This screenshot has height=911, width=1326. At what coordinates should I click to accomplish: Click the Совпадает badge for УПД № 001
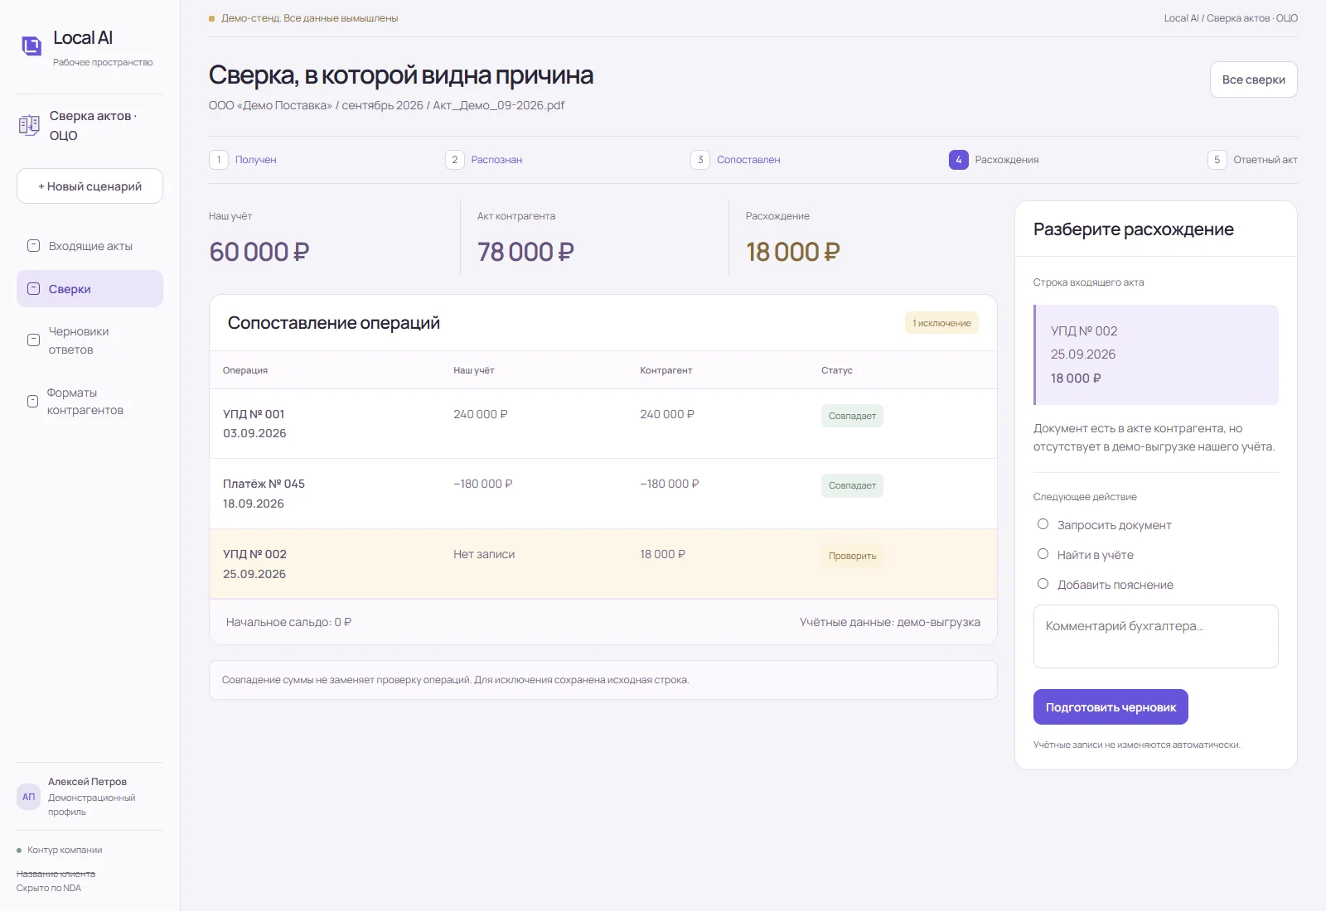coord(852,416)
